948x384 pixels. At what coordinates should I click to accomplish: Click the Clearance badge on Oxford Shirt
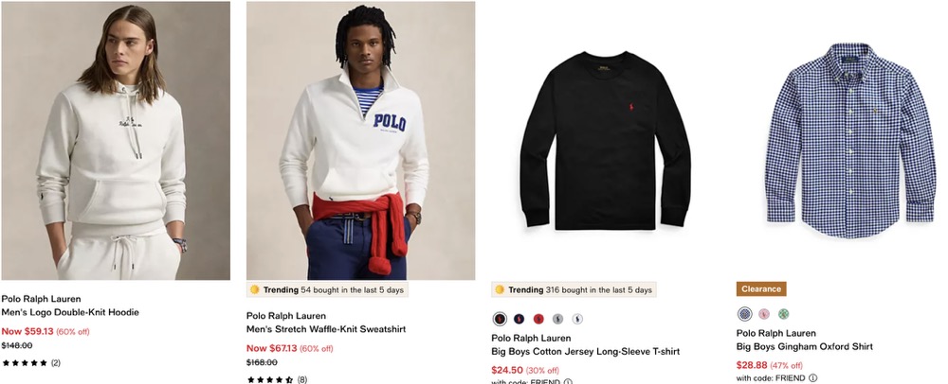(761, 288)
